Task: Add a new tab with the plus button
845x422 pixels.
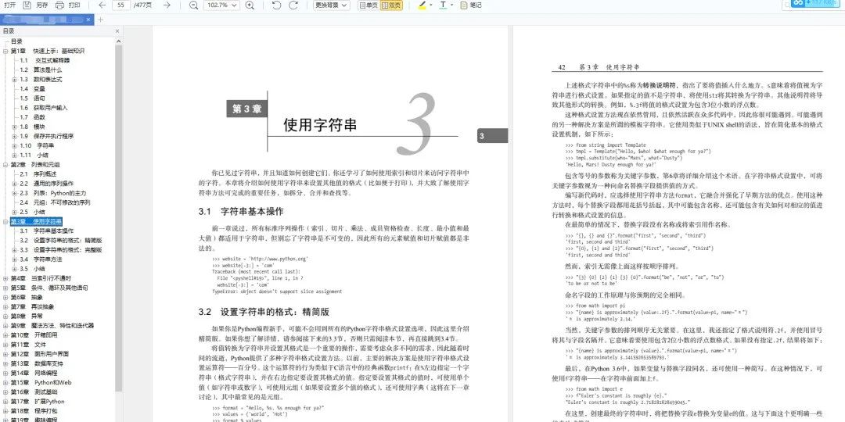Action: (x=99, y=20)
